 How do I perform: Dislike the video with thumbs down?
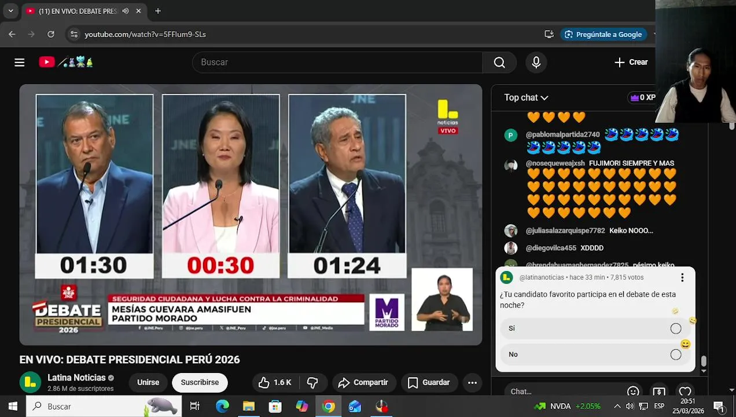click(312, 382)
